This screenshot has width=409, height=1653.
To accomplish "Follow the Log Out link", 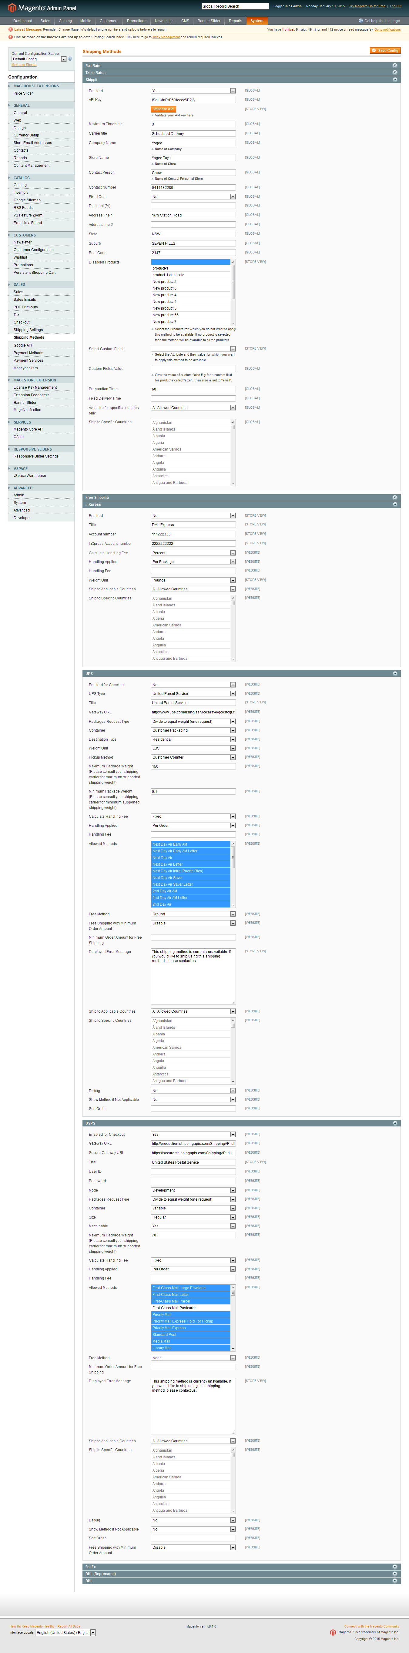I will point(396,6).
